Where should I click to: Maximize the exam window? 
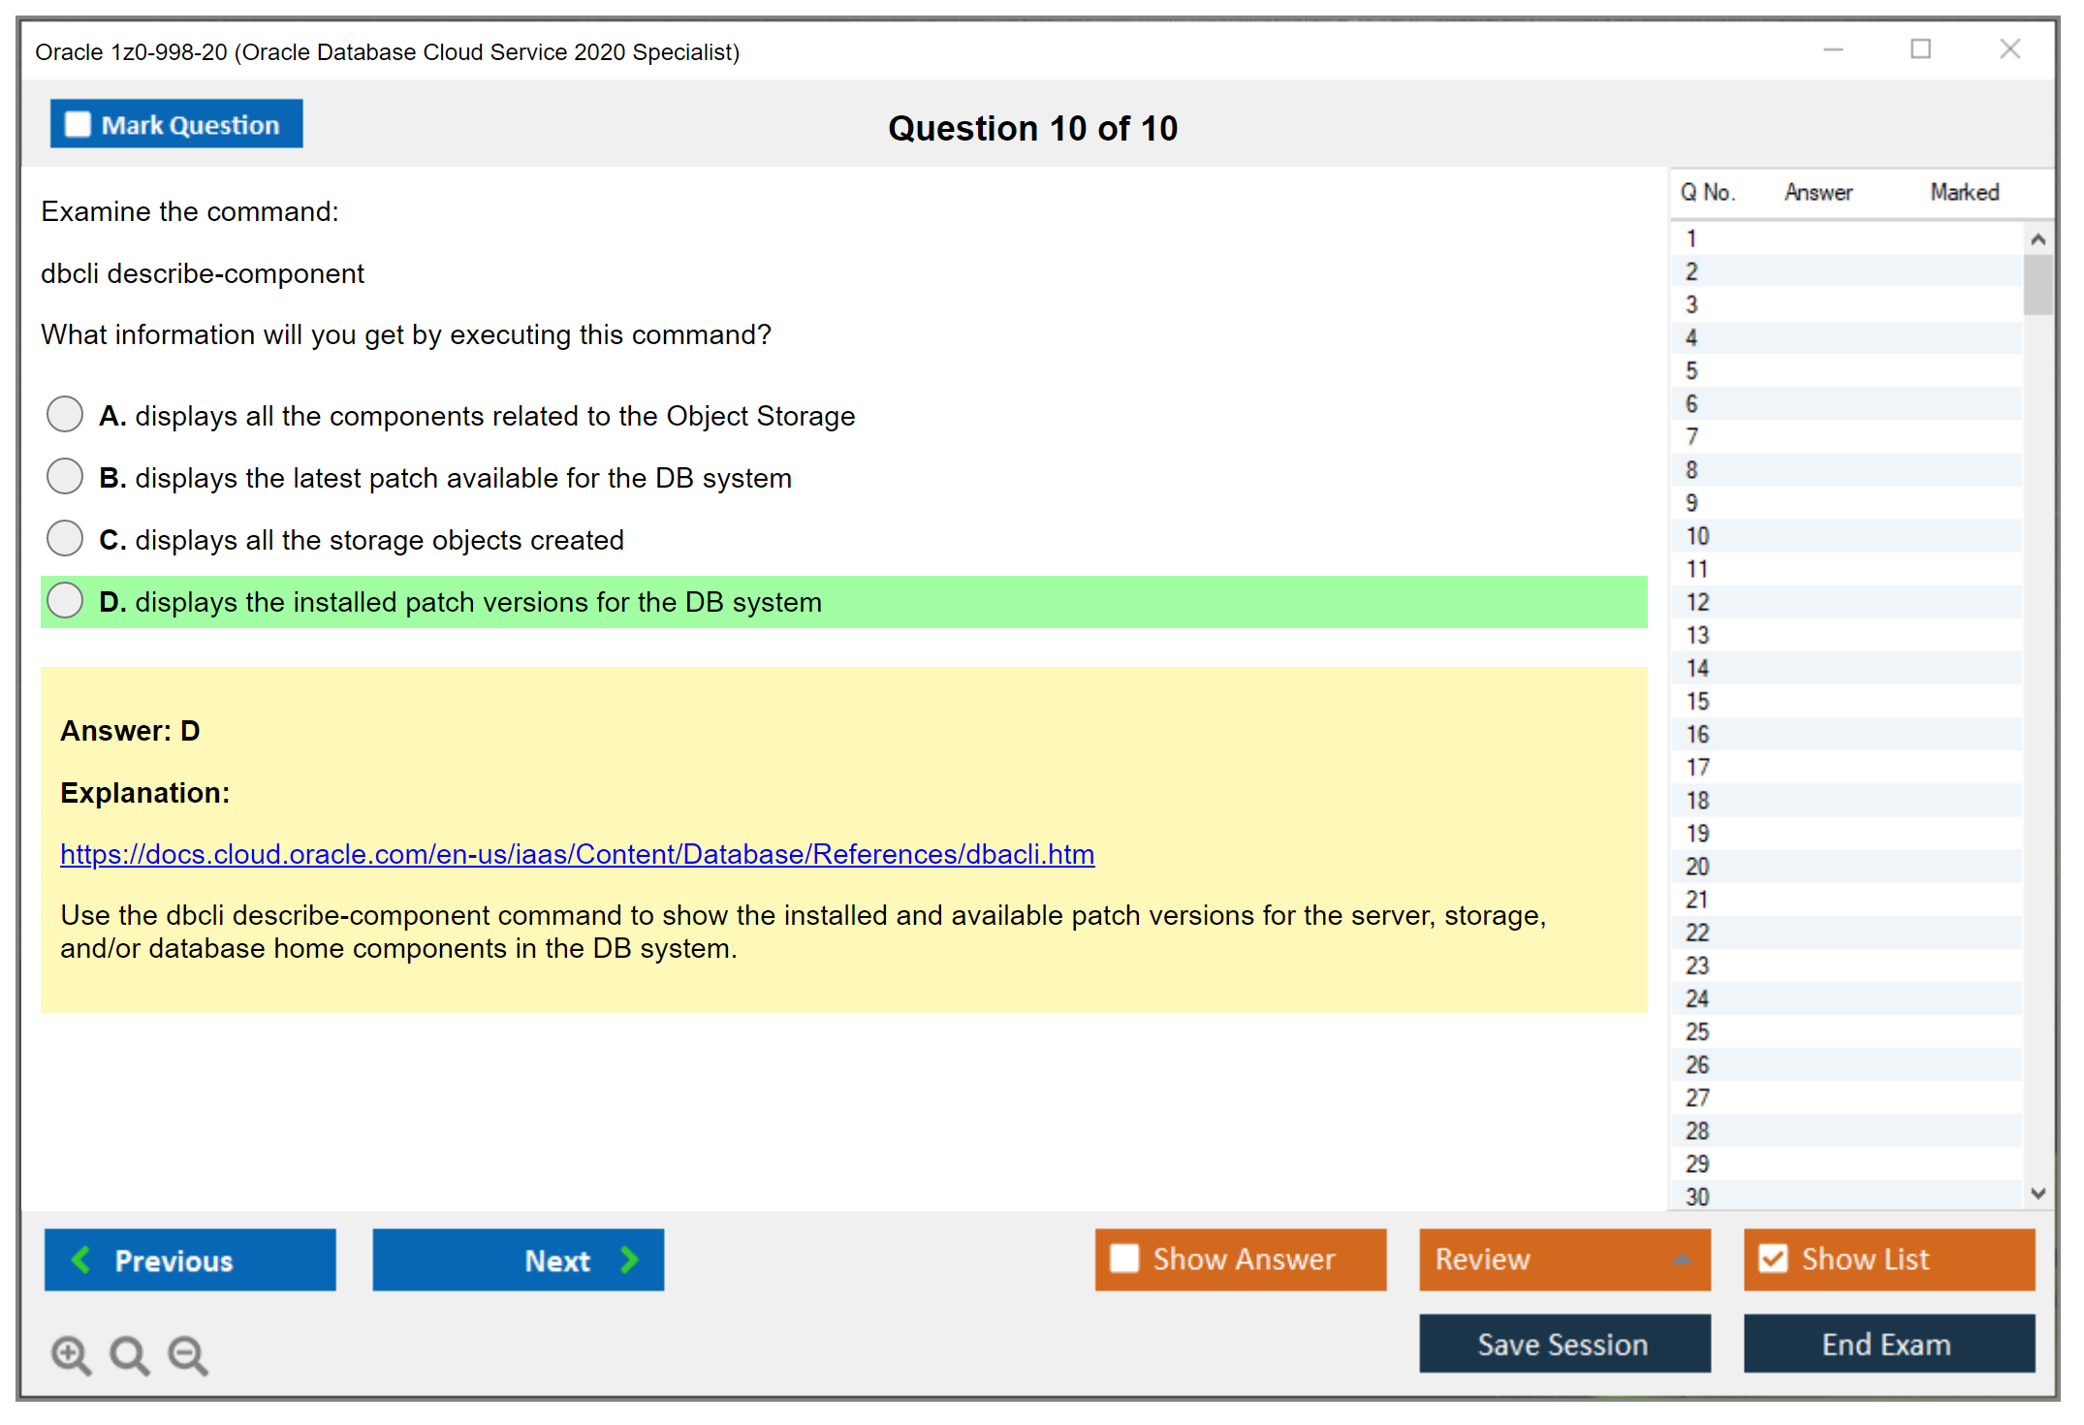(1920, 49)
